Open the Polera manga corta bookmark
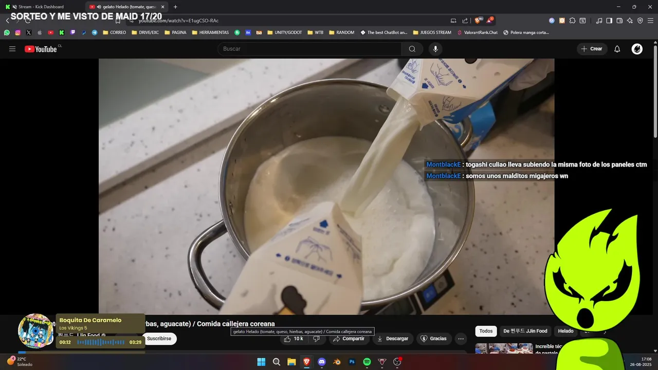Viewport: 658px width, 370px height. coord(526,32)
